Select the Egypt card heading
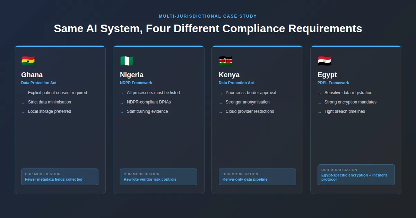The height and width of the screenshot is (218, 416). pos(327,75)
